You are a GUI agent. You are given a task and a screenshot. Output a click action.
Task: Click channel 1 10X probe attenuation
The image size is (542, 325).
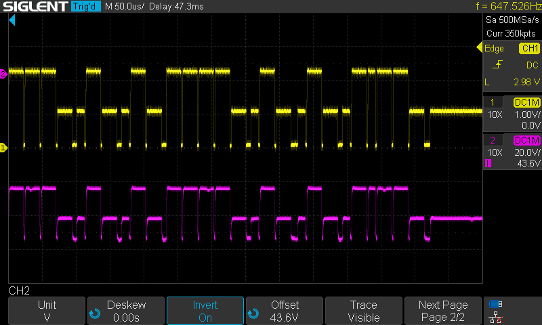pos(495,114)
